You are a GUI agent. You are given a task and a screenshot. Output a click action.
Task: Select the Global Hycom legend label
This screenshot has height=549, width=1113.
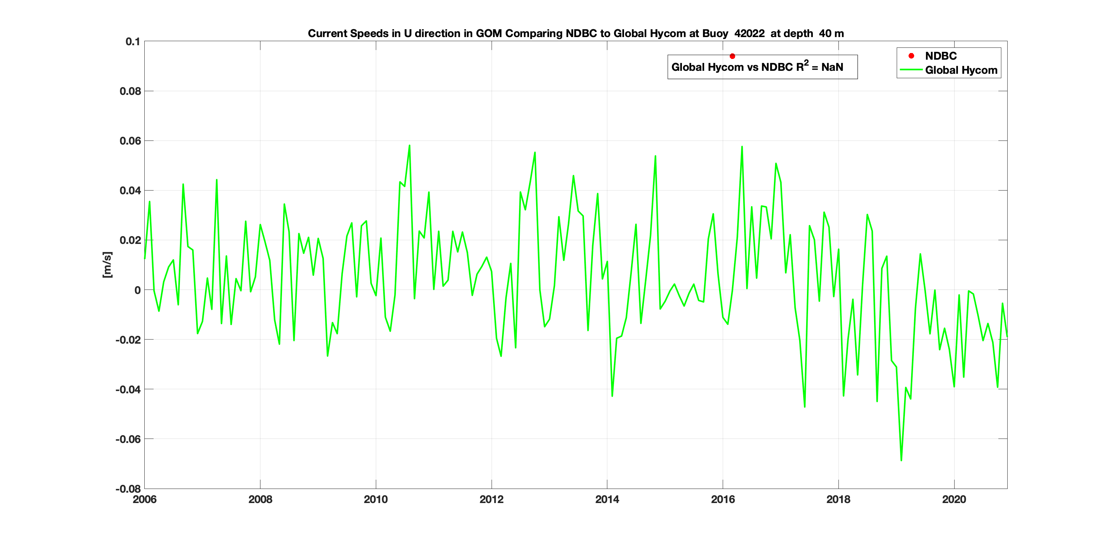point(961,70)
